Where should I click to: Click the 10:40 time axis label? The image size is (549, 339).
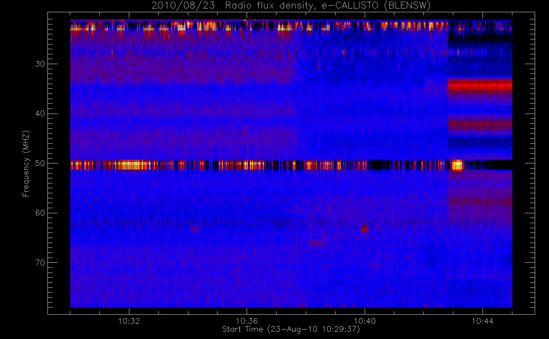tap(365, 321)
